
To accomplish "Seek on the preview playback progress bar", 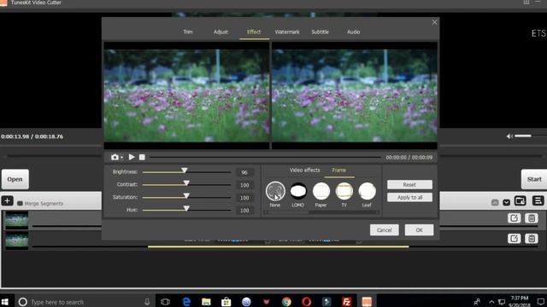I will tap(265, 157).
